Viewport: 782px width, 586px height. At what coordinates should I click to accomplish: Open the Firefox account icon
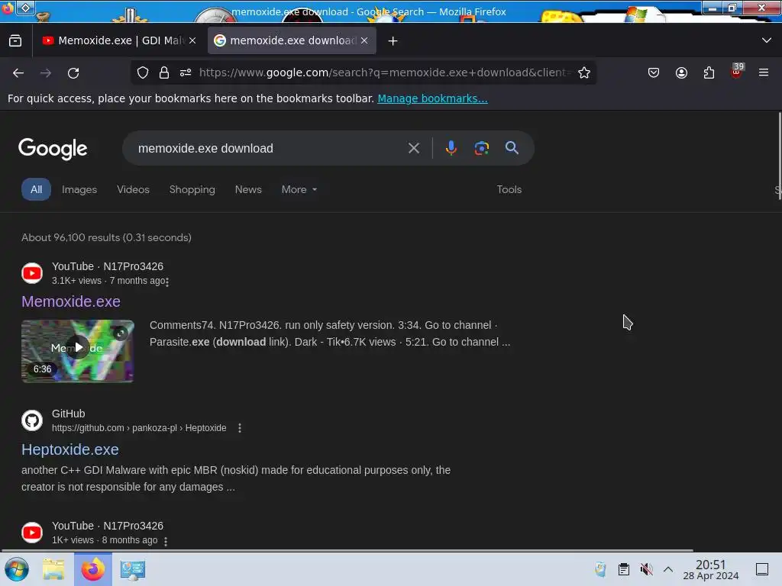[681, 72]
